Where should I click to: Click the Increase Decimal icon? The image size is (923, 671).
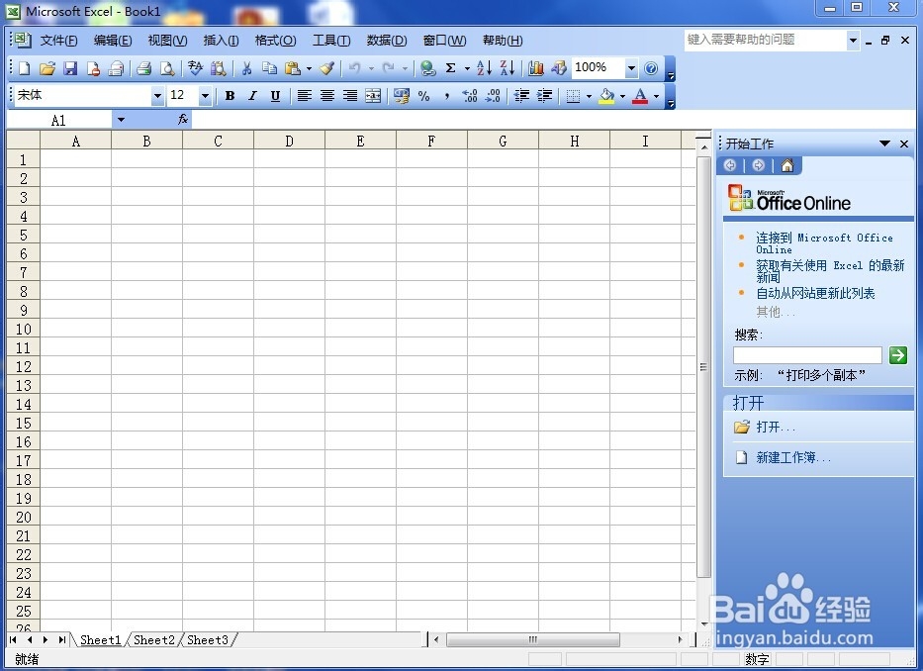(470, 95)
